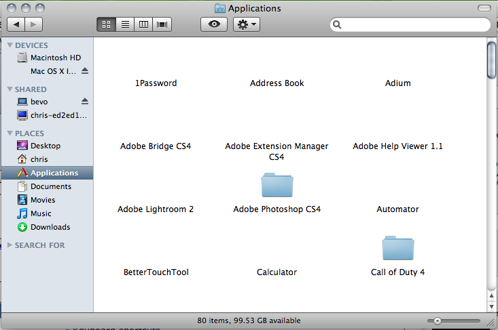The height and width of the screenshot is (330, 498).
Task: Click the bevo laptop icon
Action: pyautogui.click(x=22, y=102)
